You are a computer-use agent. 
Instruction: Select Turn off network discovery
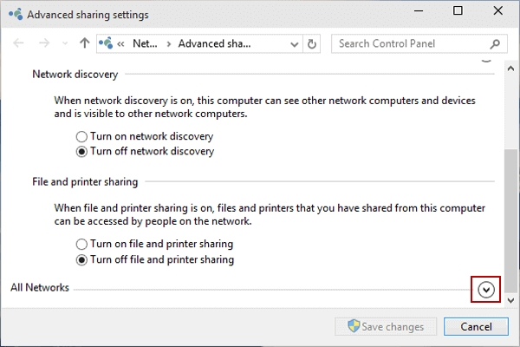point(82,151)
